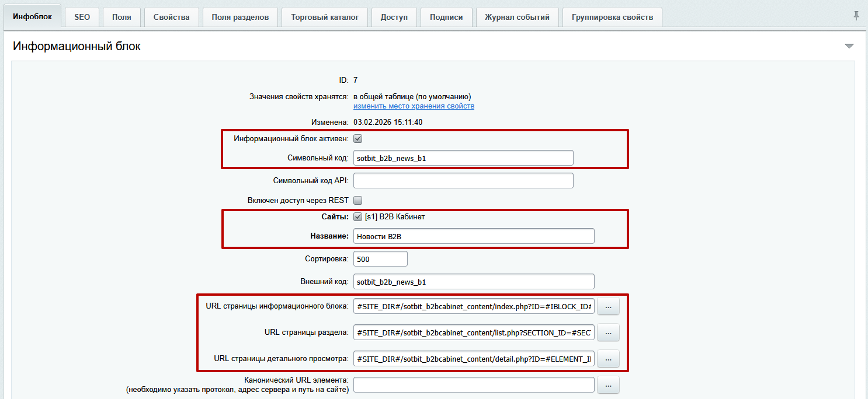
Task: Click the изменить место хранения свойств link
Action: [414, 106]
